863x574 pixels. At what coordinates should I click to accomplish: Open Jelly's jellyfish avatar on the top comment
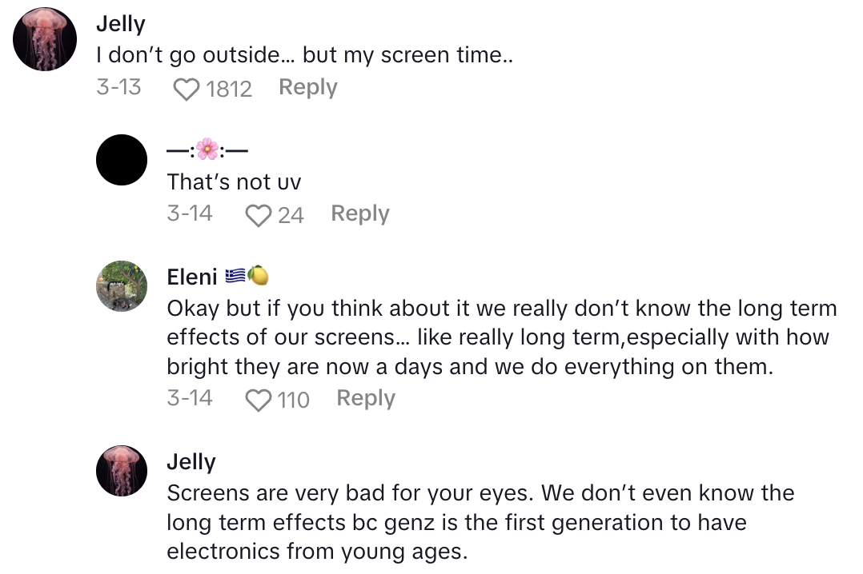(45, 39)
